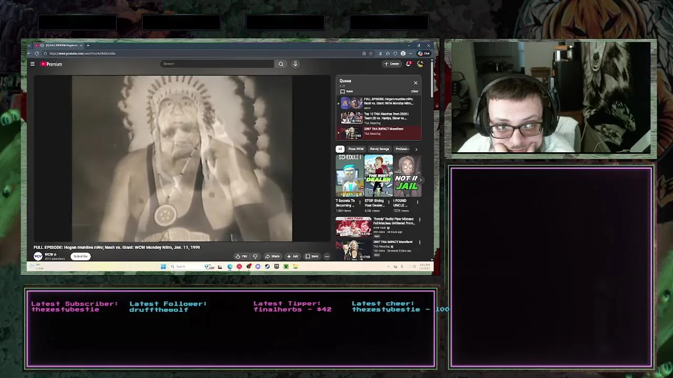This screenshot has width=673, height=378.
Task: Dislike the video with thumbs down
Action: pyautogui.click(x=256, y=256)
